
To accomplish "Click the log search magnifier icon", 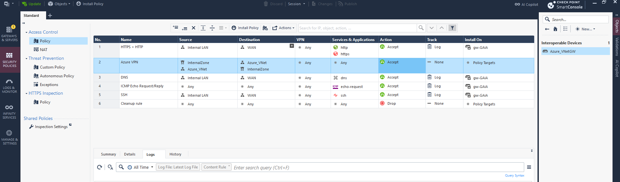I will (x=121, y=167).
